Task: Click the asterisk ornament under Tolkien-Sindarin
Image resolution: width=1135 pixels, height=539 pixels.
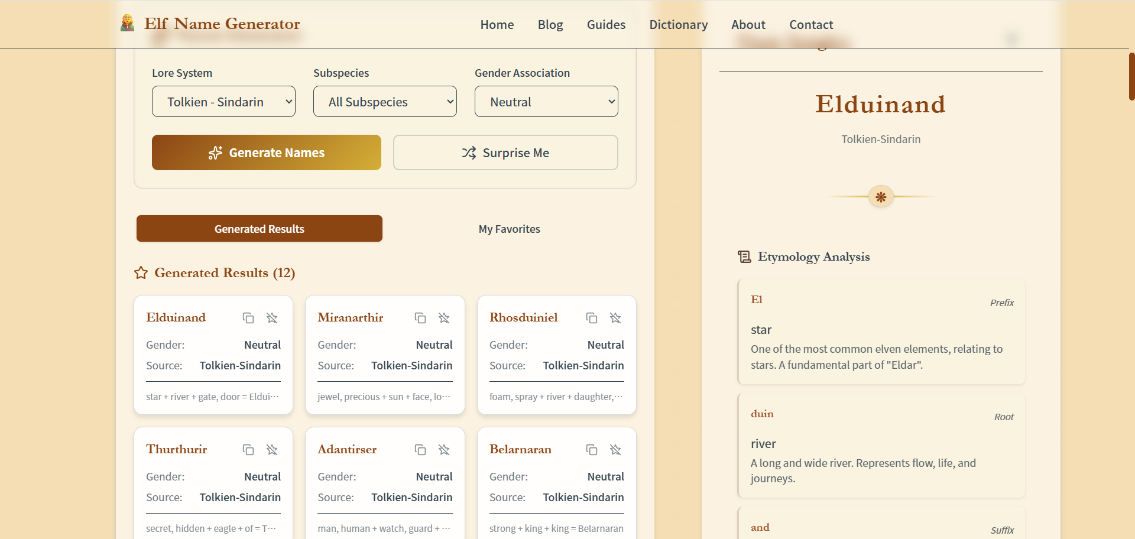Action: (x=881, y=197)
